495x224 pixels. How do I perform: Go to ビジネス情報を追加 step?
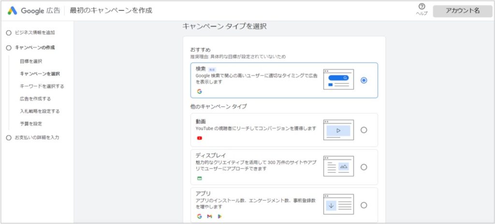35,32
